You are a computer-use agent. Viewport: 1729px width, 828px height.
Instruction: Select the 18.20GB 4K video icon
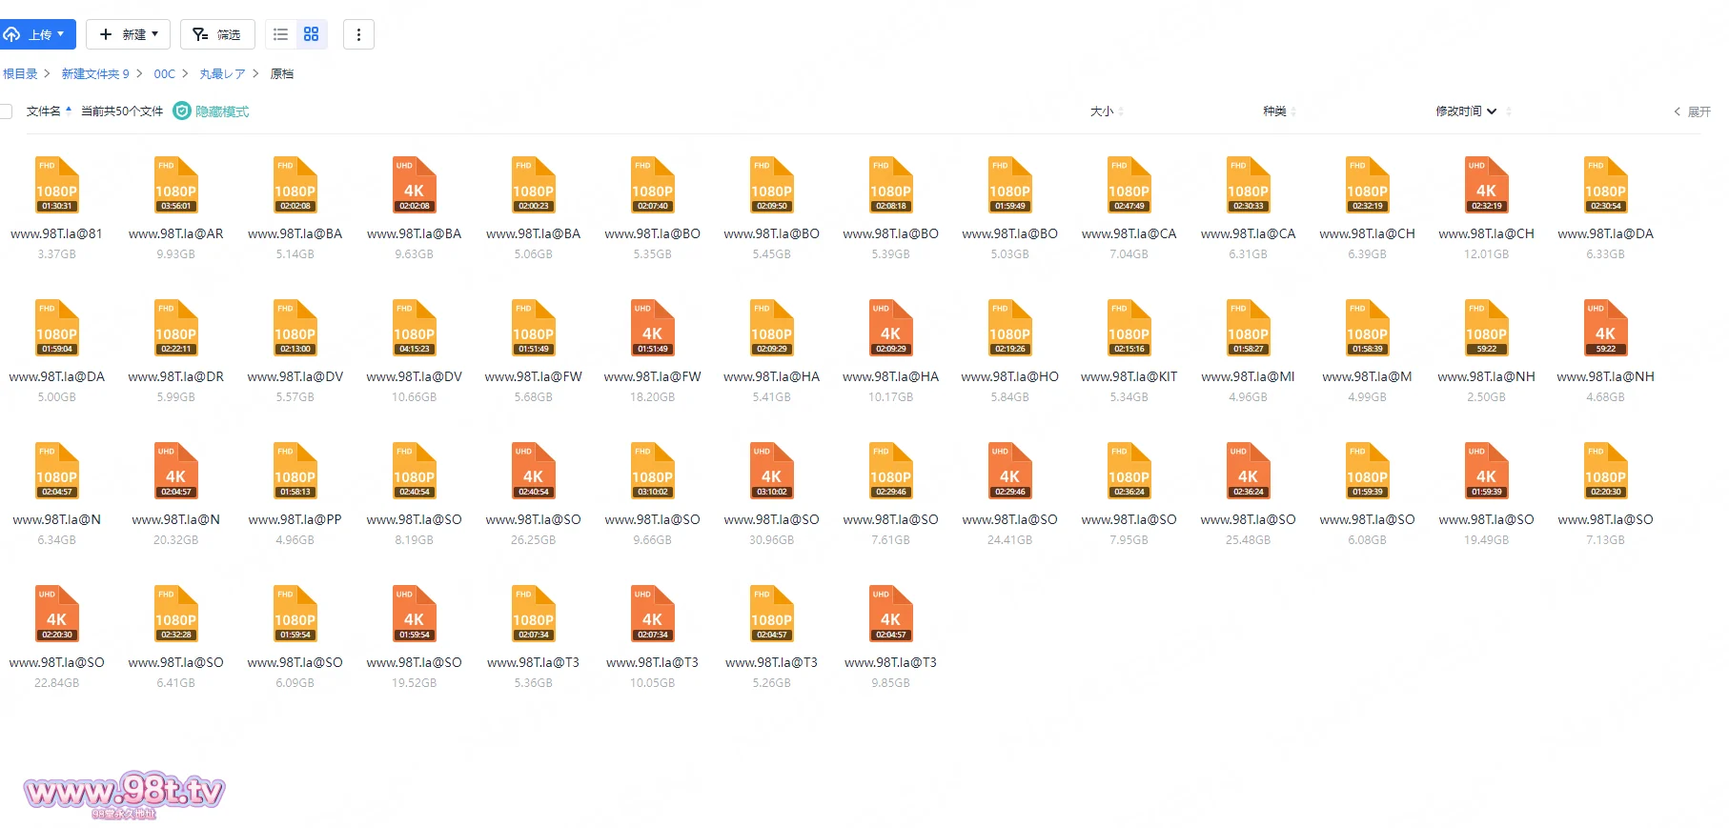652,328
